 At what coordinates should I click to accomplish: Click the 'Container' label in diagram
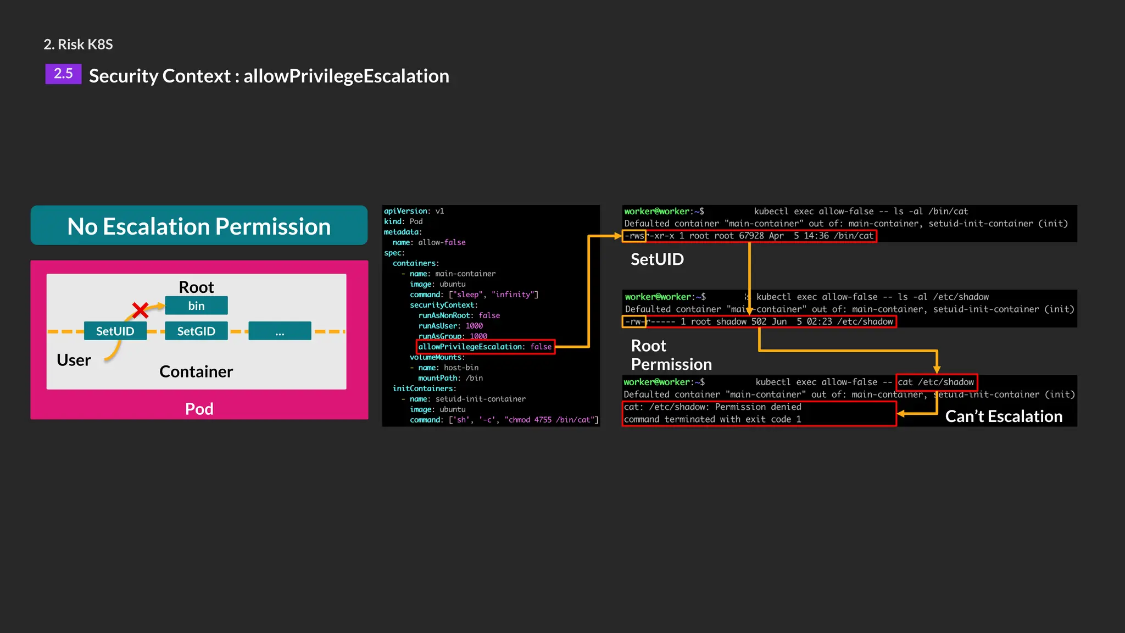pos(196,371)
